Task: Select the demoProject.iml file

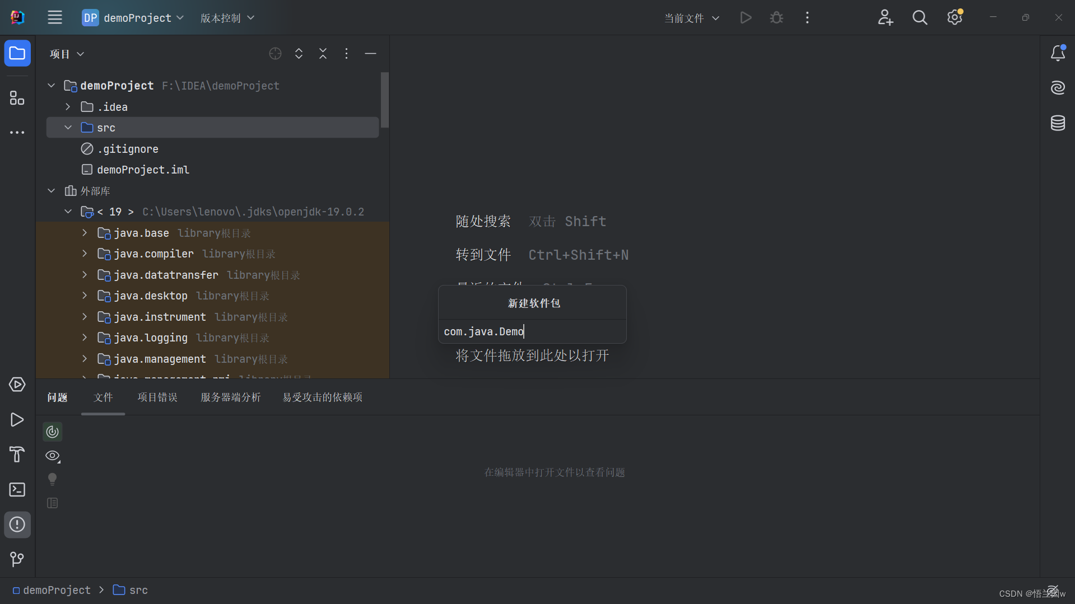Action: [213, 170]
